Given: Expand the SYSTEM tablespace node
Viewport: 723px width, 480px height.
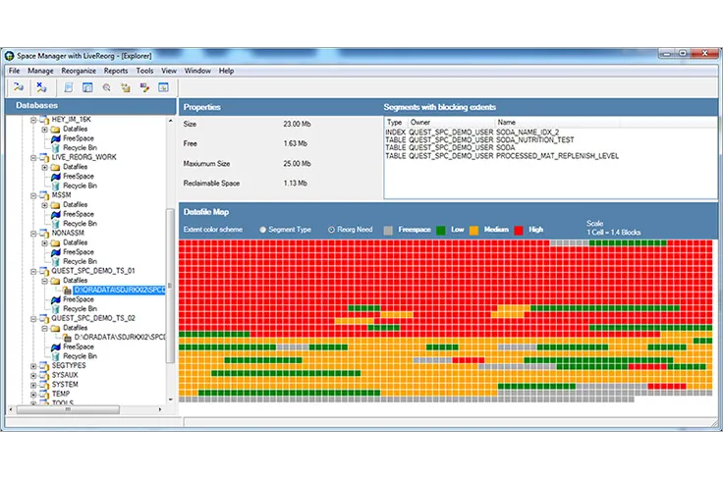Looking at the screenshot, I should pos(33,385).
